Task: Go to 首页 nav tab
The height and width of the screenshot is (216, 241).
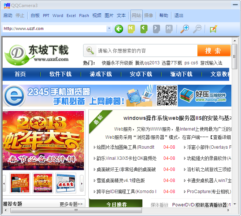Action: point(20,74)
